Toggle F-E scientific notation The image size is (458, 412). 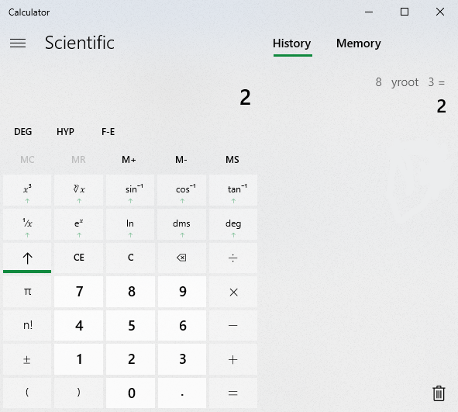[x=108, y=132]
